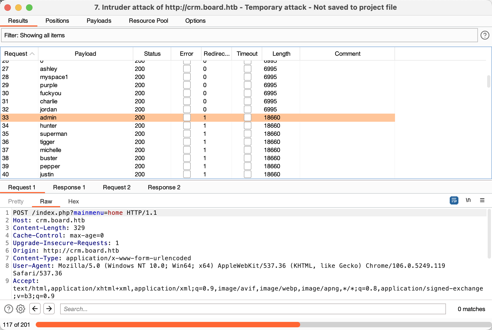The width and height of the screenshot is (492, 330).
Task: Open the request viewer hamburger menu
Action: tap(482, 200)
